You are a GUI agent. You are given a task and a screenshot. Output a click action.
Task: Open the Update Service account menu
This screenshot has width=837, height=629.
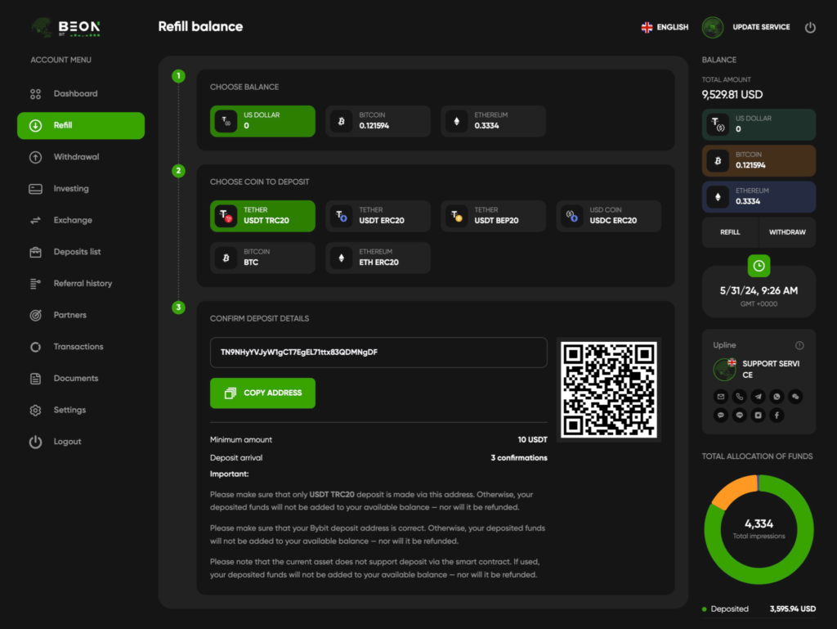pyautogui.click(x=746, y=27)
